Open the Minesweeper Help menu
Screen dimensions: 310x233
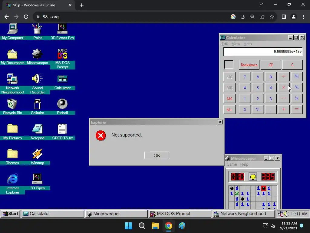(x=244, y=164)
